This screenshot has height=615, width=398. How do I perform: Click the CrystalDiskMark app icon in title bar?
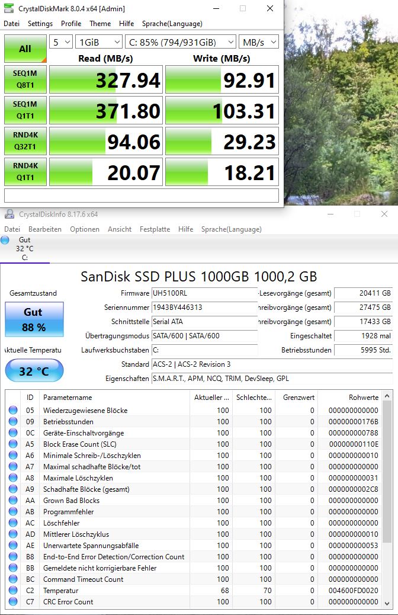click(9, 8)
